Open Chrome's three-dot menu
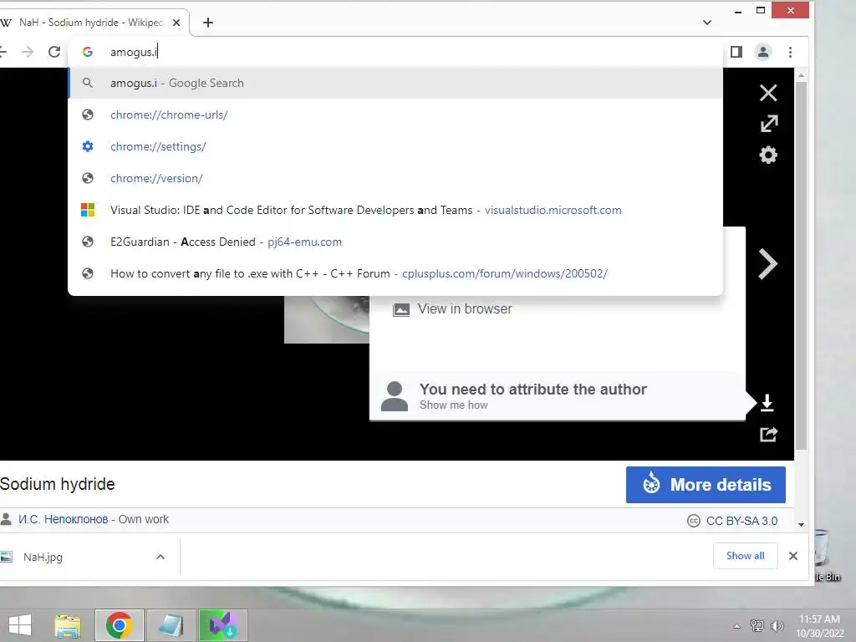Screen dimensions: 856x642 [790, 52]
